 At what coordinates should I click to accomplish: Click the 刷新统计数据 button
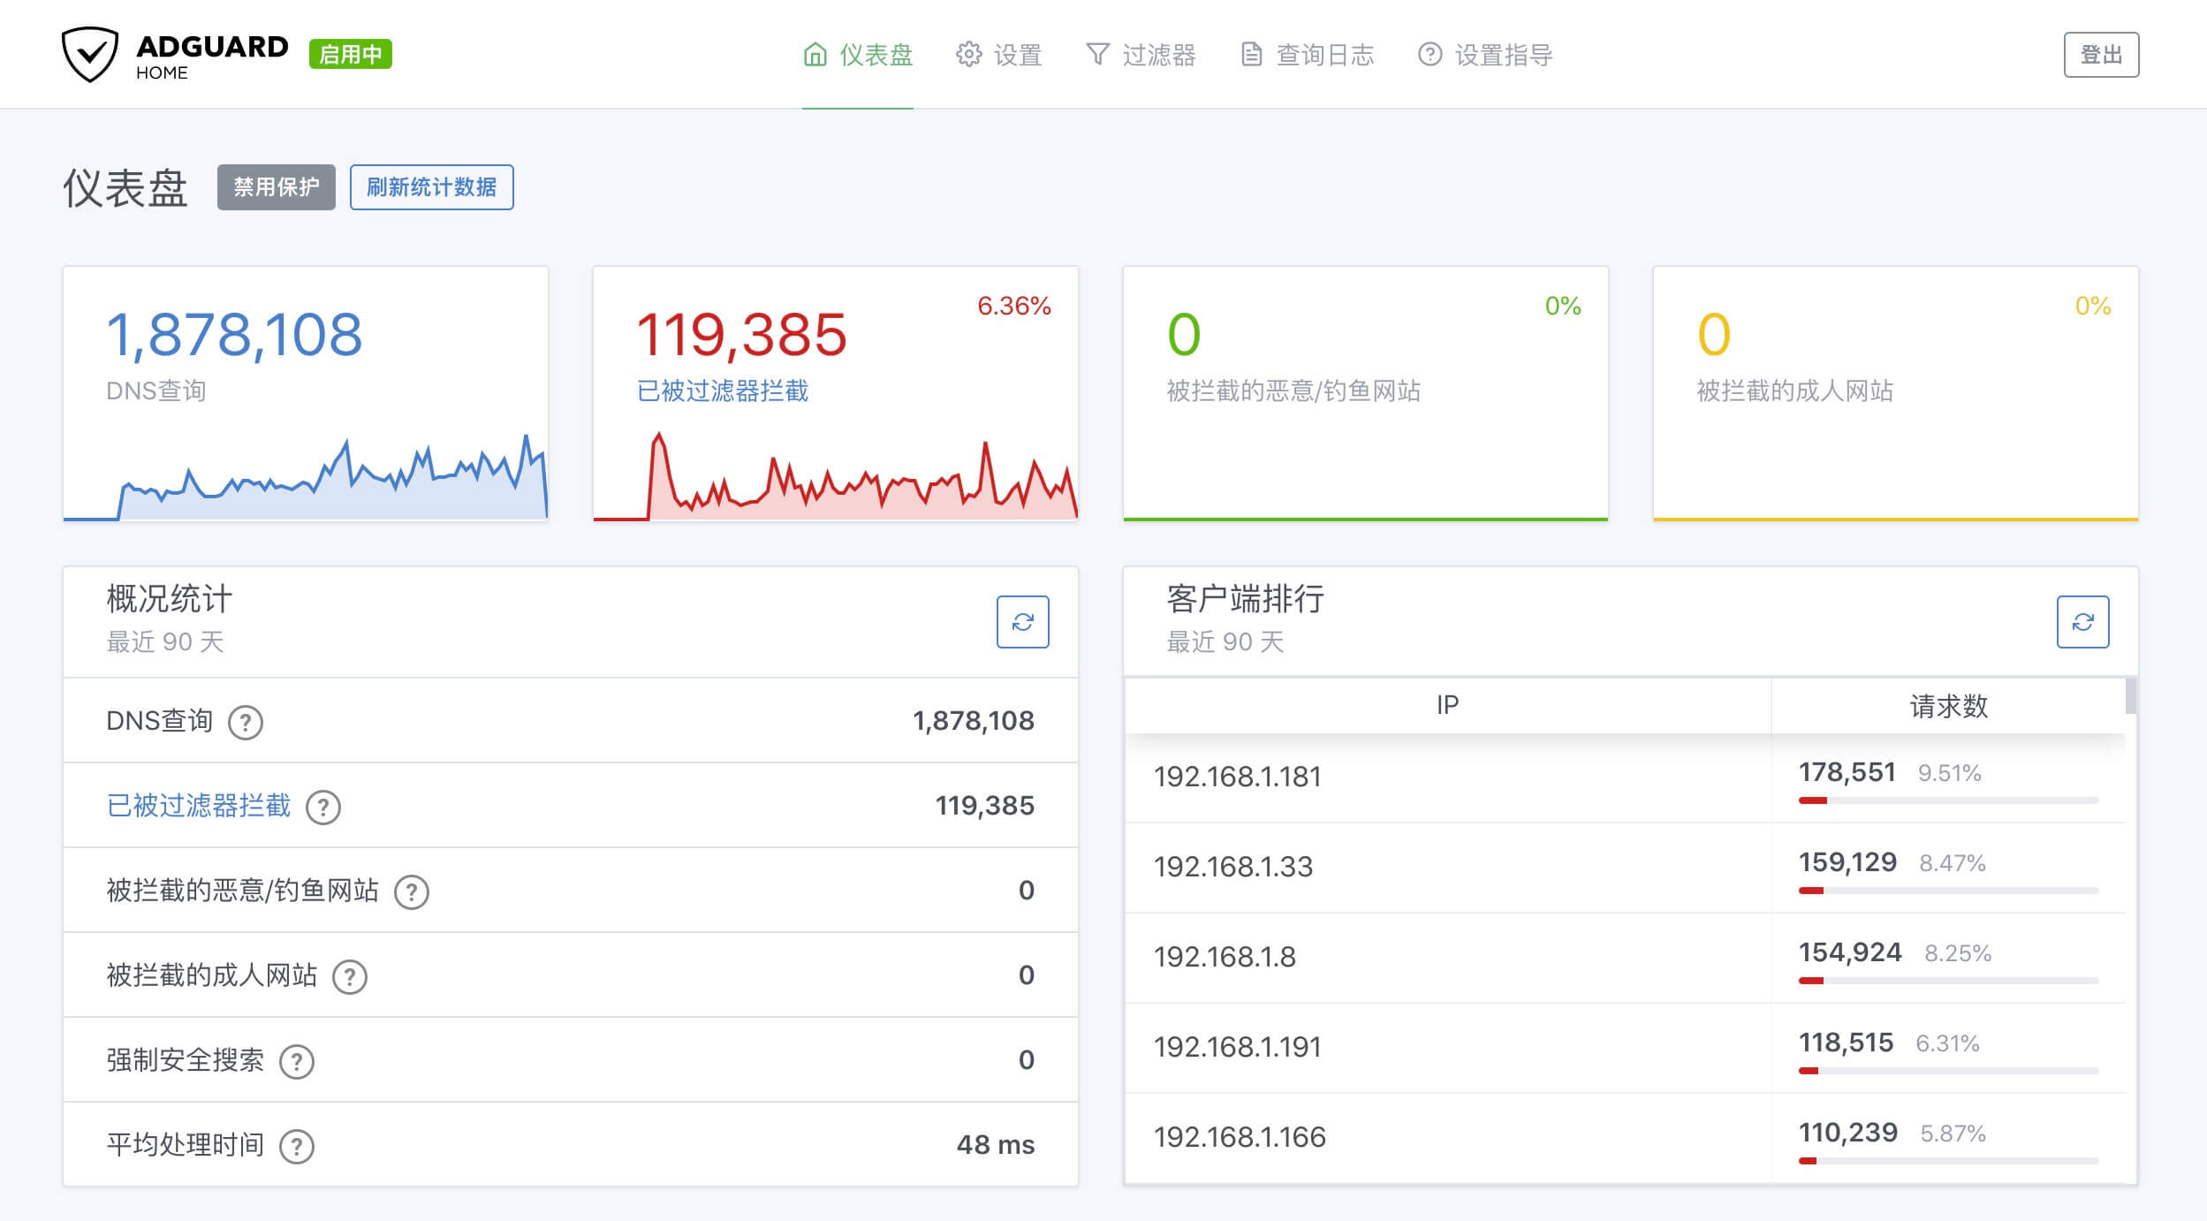(431, 187)
